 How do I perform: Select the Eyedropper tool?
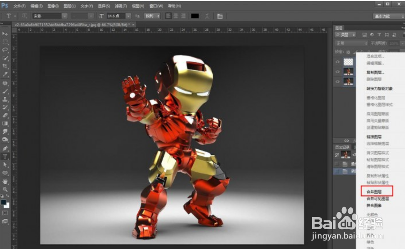tap(5, 74)
